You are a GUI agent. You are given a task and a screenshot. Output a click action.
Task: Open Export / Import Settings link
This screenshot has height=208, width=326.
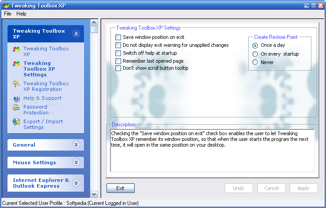pos(43,124)
